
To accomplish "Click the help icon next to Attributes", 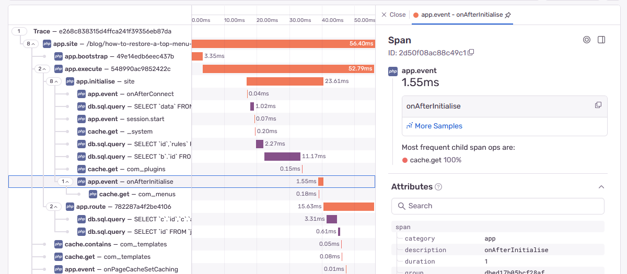I will (x=439, y=187).
